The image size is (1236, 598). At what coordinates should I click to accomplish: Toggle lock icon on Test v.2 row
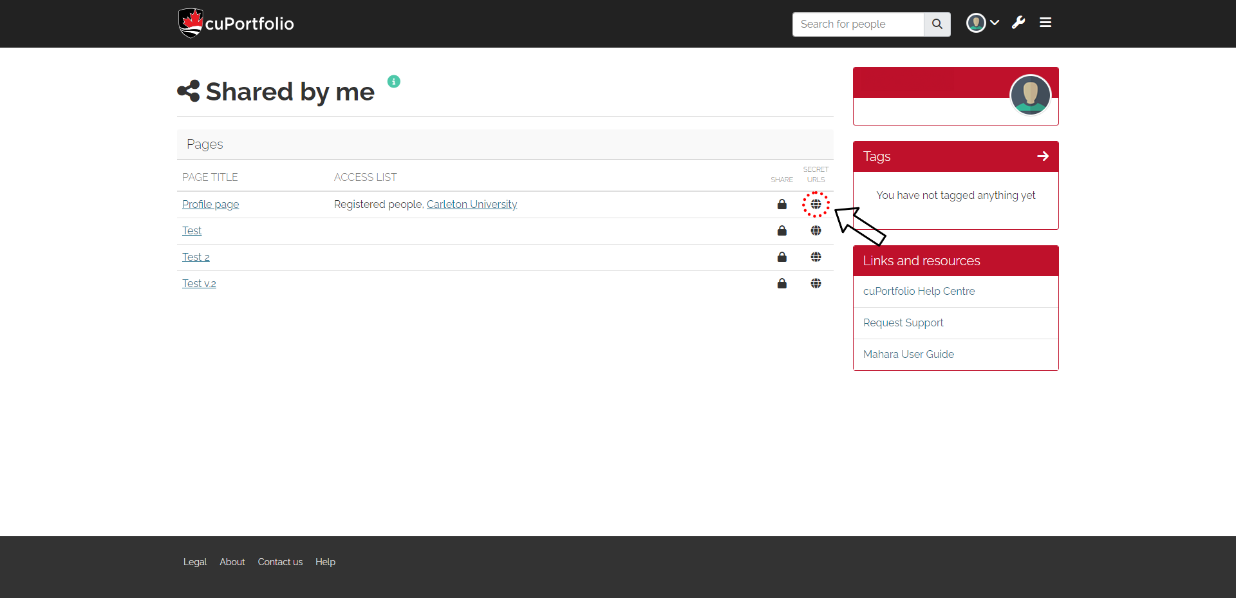pos(782,283)
